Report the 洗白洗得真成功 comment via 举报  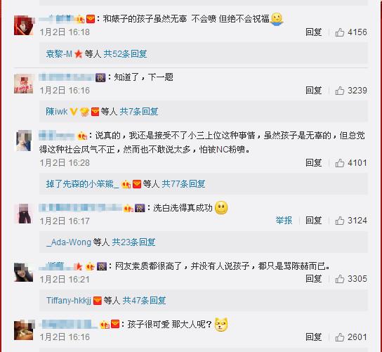coord(284,221)
